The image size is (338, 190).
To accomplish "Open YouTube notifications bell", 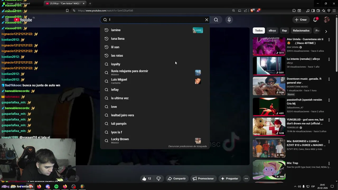I will [x=315, y=20].
